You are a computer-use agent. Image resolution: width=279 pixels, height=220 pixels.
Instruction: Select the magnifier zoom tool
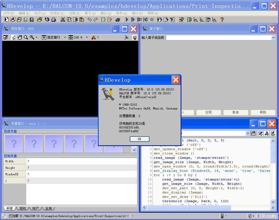pos(26,37)
